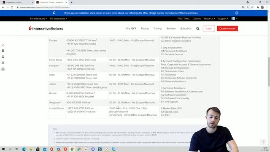Open the Mail app on taskbar
This screenshot has width=270, height=152.
tap(45, 149)
